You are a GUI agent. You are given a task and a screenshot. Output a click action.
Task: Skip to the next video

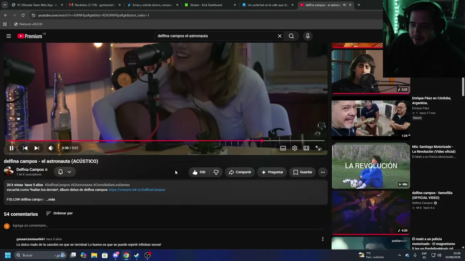[x=37, y=148]
